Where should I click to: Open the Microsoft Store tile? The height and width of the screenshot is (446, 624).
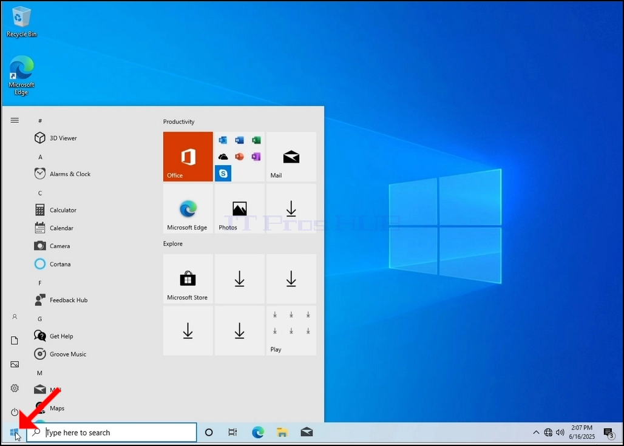click(188, 279)
